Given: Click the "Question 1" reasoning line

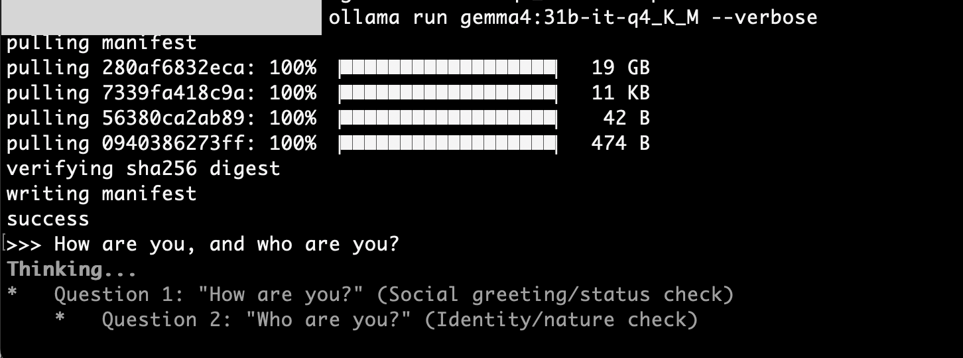Looking at the screenshot, I should [x=393, y=295].
